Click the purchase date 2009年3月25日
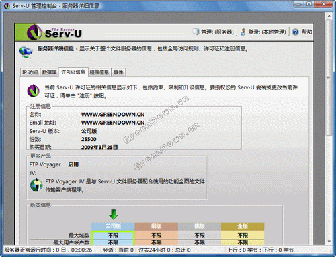The width and height of the screenshot is (336, 257). click(x=99, y=147)
